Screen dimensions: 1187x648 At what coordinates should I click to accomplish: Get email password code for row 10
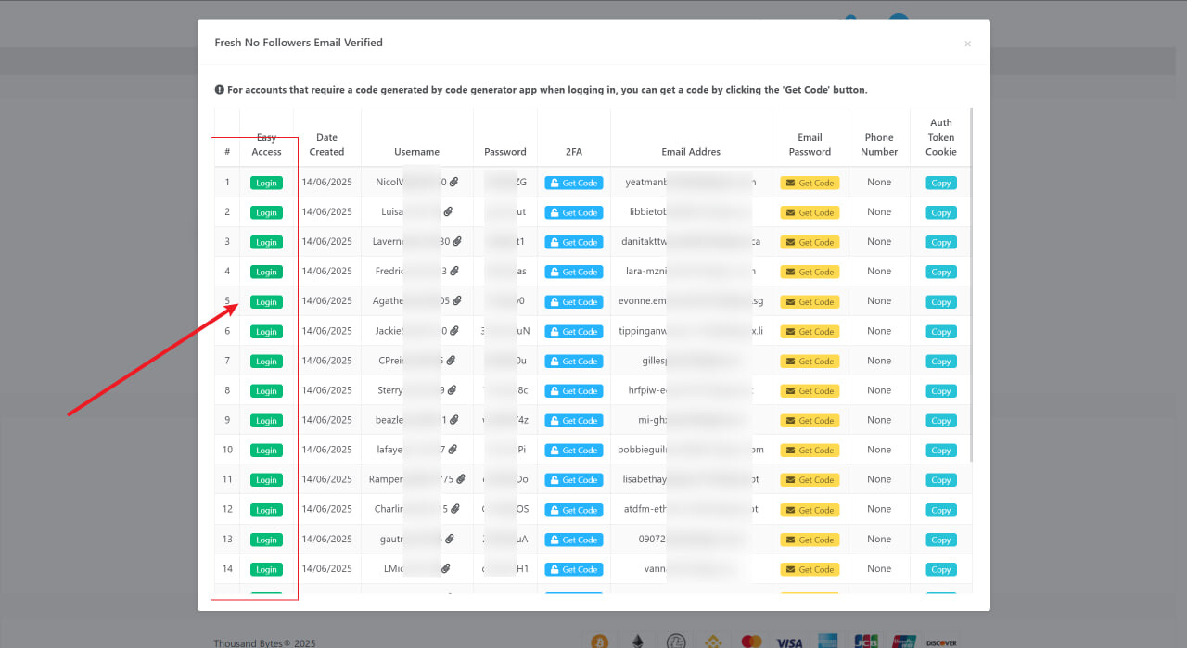point(810,450)
